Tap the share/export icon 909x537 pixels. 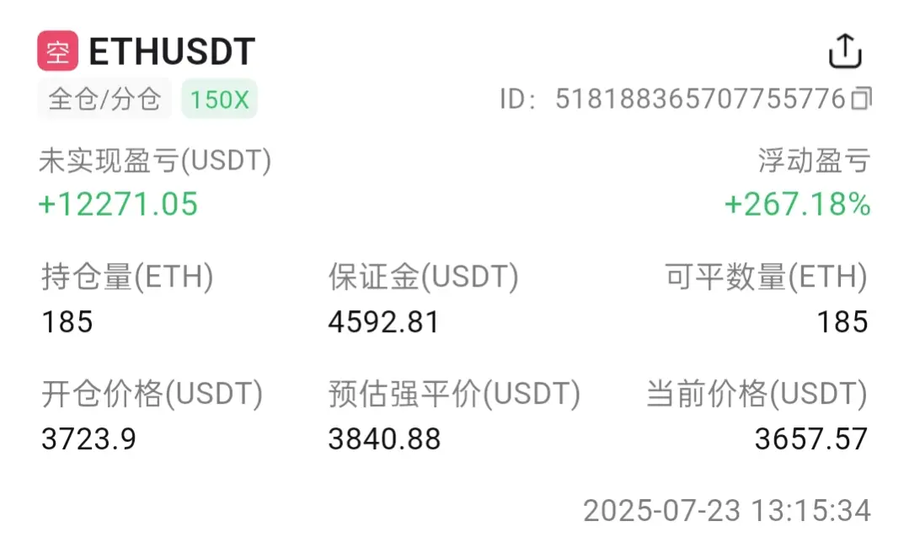click(x=845, y=51)
